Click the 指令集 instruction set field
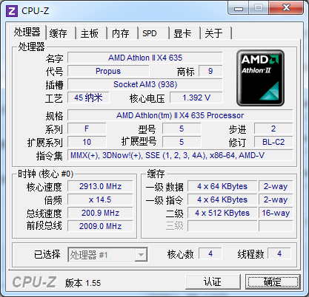 point(180,155)
